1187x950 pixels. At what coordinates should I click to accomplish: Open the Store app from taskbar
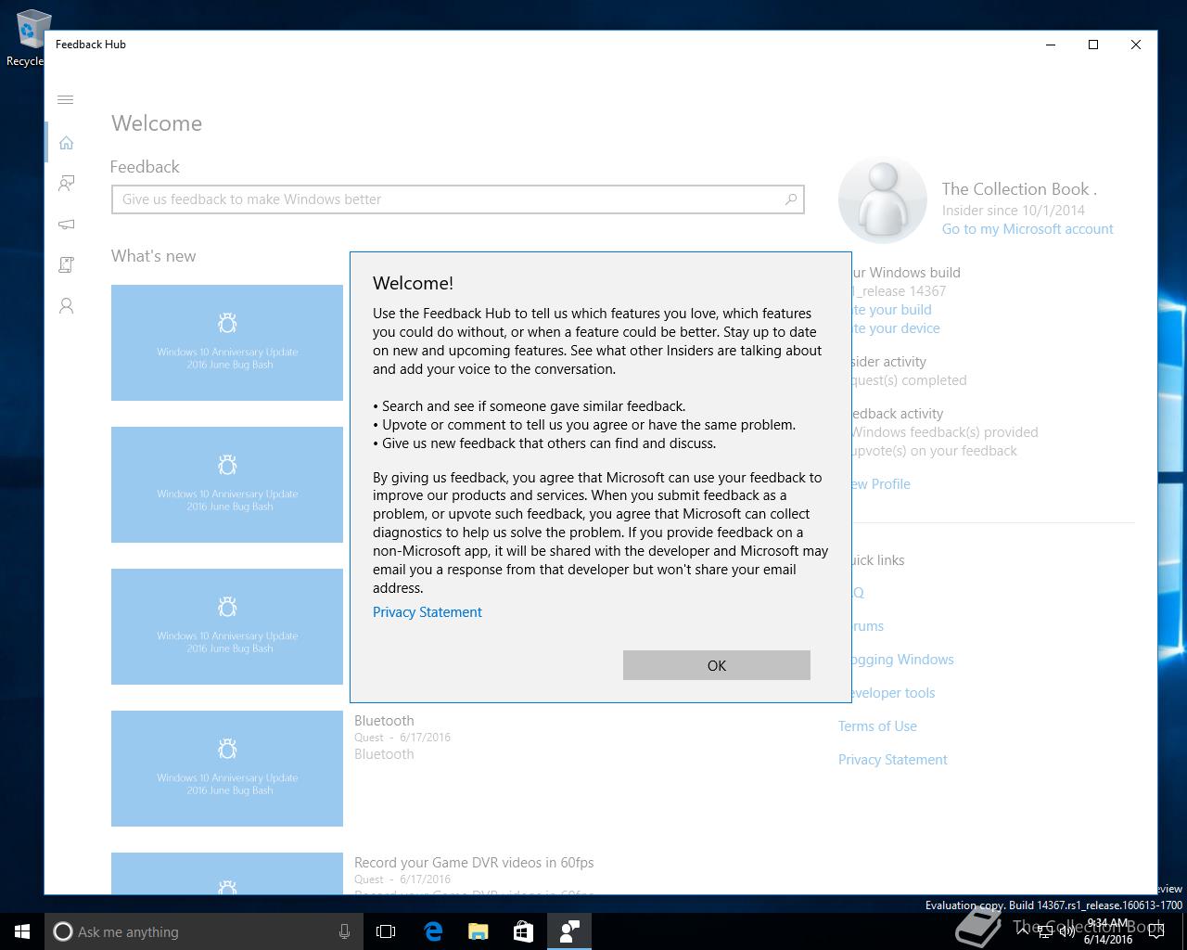point(523,931)
